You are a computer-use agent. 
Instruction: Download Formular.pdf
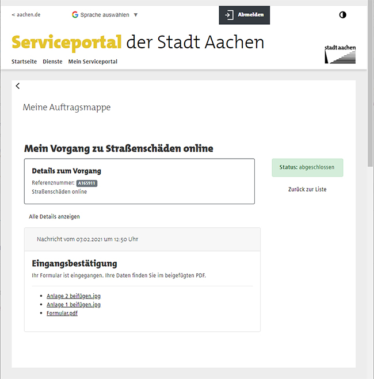(x=62, y=313)
